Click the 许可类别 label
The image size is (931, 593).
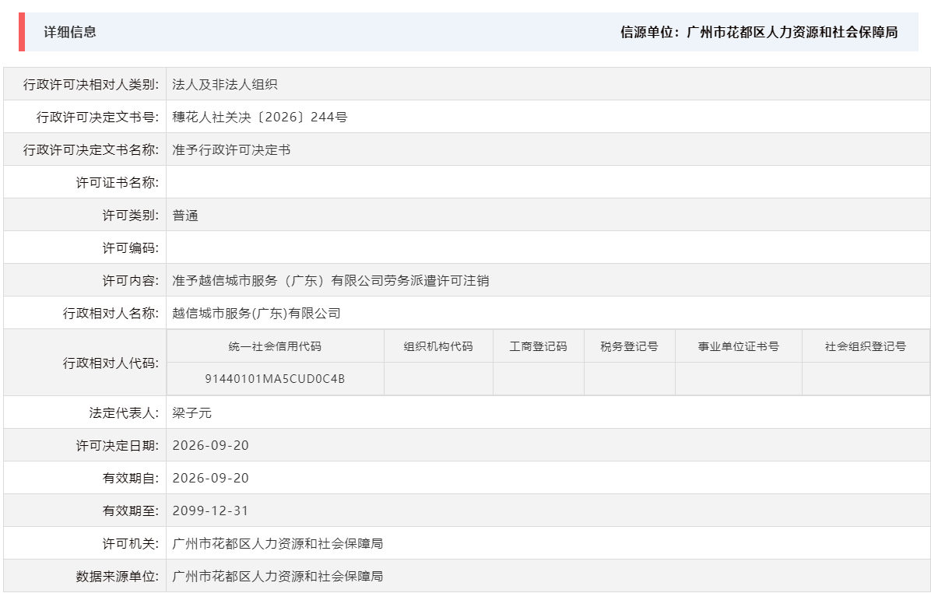[131, 215]
